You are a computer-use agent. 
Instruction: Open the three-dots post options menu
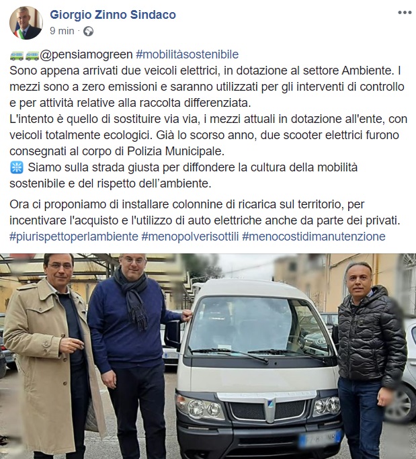pos(405,13)
